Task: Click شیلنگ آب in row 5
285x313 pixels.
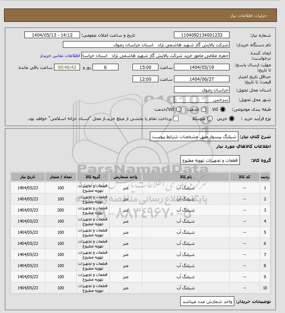Action: click(x=185, y=232)
